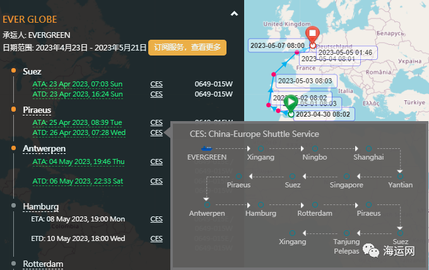Click the Tanjung Pelepas port node circle
Viewport: 429px width, 270px height.
(x=346, y=233)
